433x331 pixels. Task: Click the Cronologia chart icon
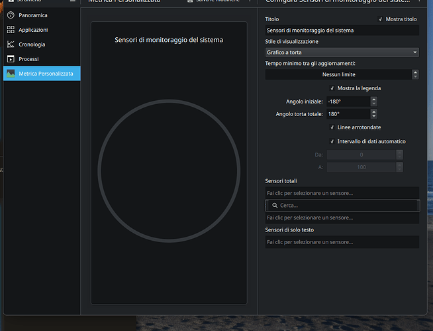click(11, 44)
